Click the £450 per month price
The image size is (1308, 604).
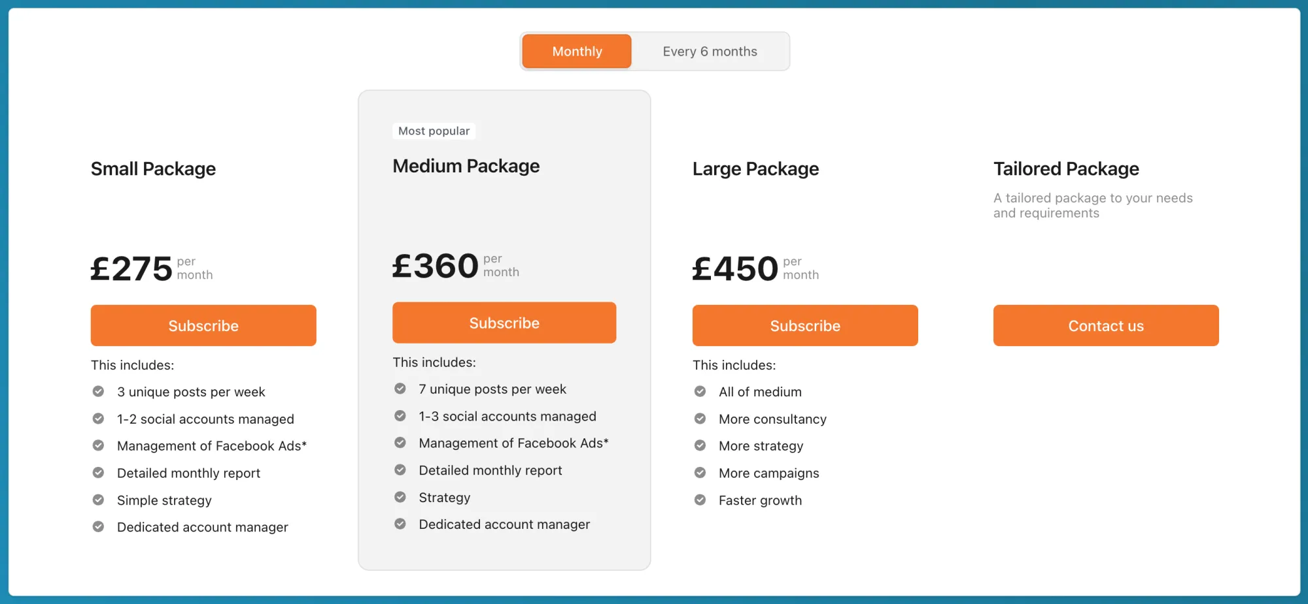[x=735, y=268]
